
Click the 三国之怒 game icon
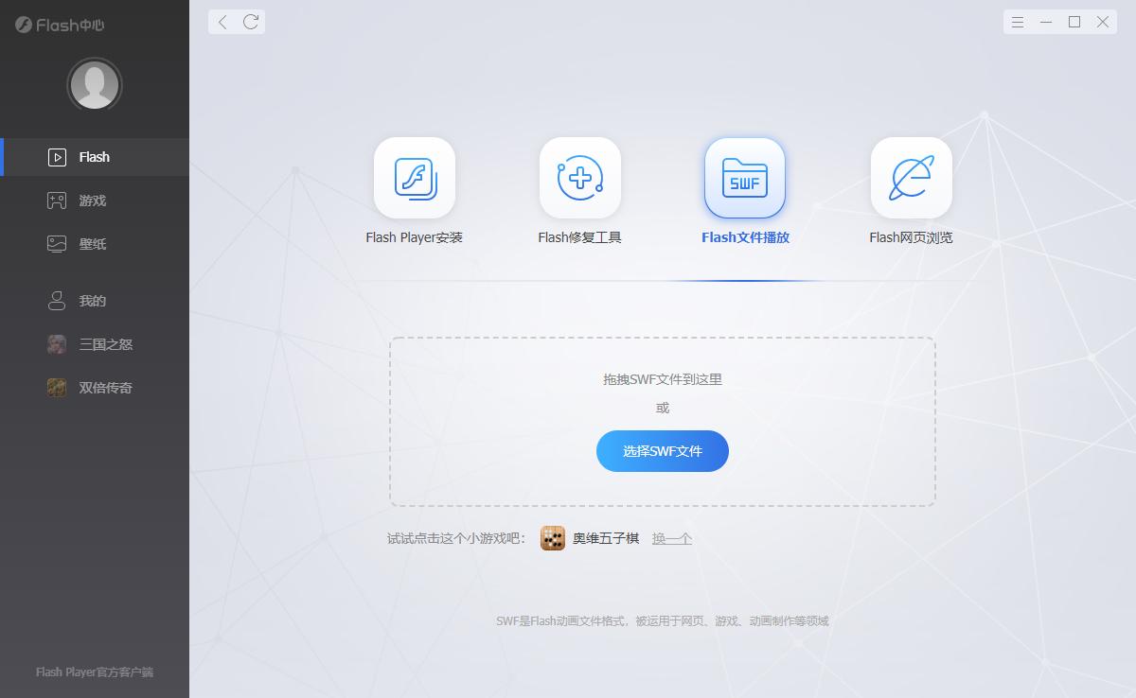57,344
